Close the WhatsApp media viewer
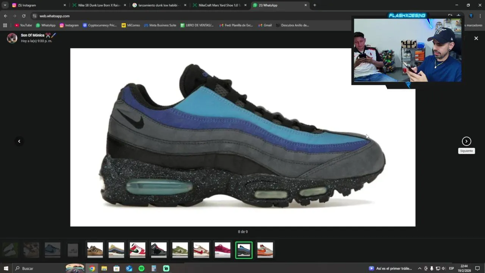 coord(476,38)
